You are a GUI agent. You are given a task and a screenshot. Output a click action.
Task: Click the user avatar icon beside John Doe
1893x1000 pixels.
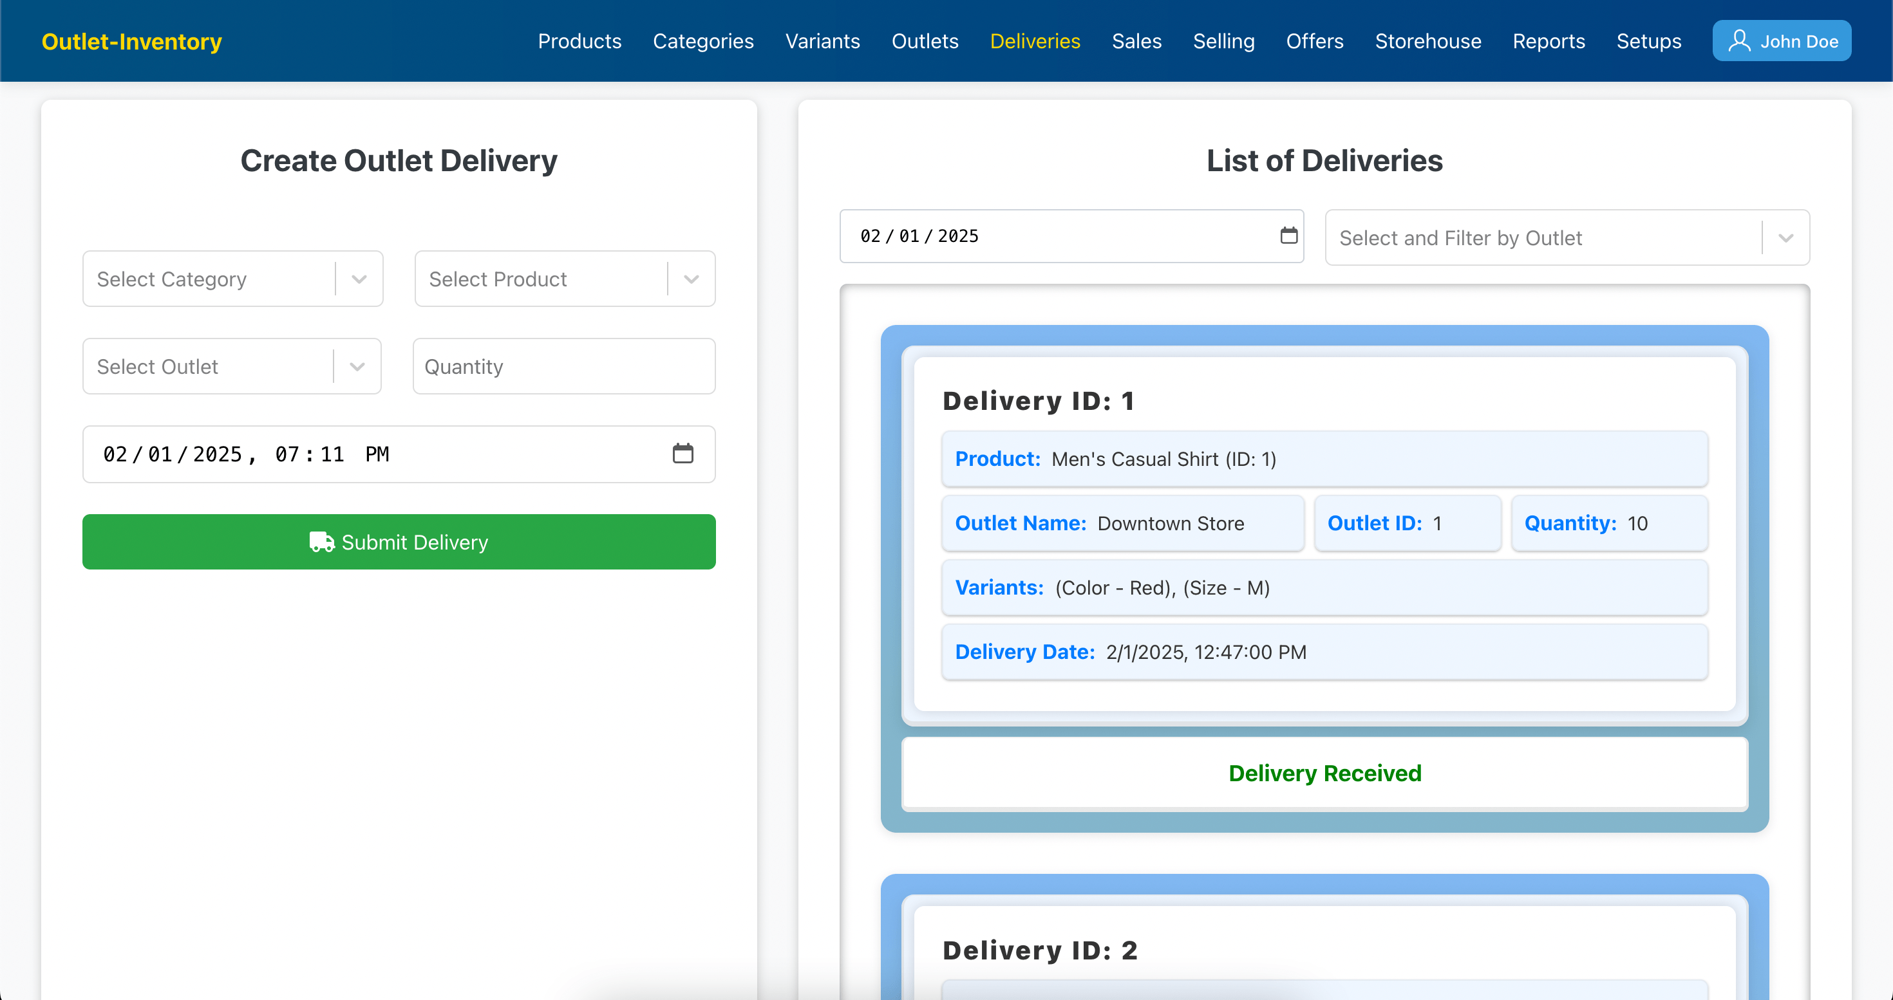pos(1738,41)
